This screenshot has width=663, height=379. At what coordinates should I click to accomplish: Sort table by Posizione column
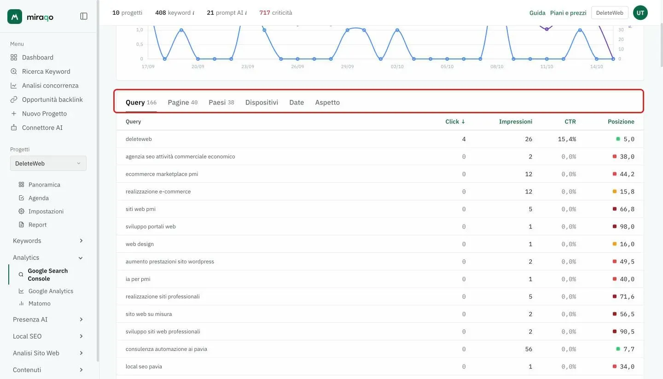pyautogui.click(x=621, y=122)
